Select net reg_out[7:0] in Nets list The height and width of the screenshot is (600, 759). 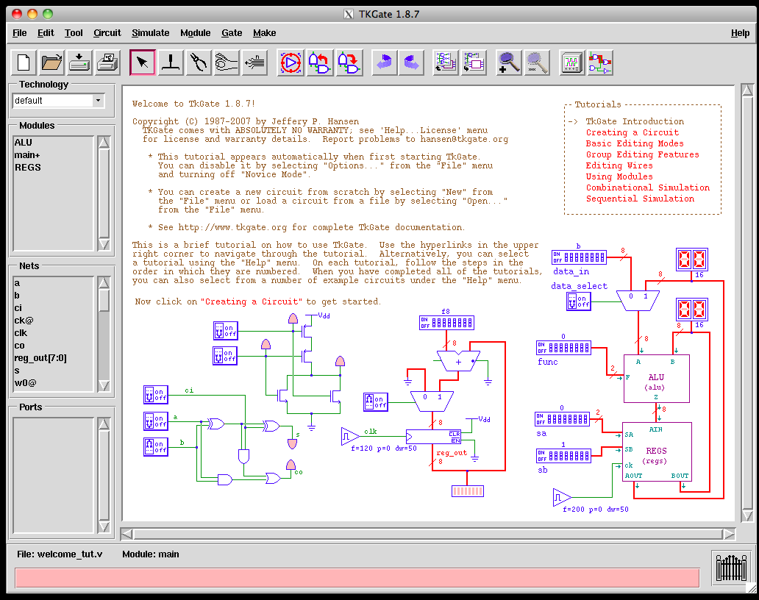pos(53,358)
